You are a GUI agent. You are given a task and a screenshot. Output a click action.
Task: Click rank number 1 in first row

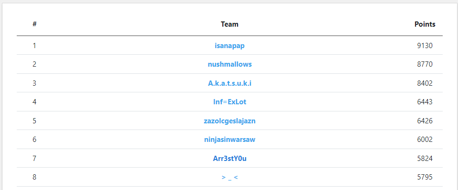click(x=34, y=46)
